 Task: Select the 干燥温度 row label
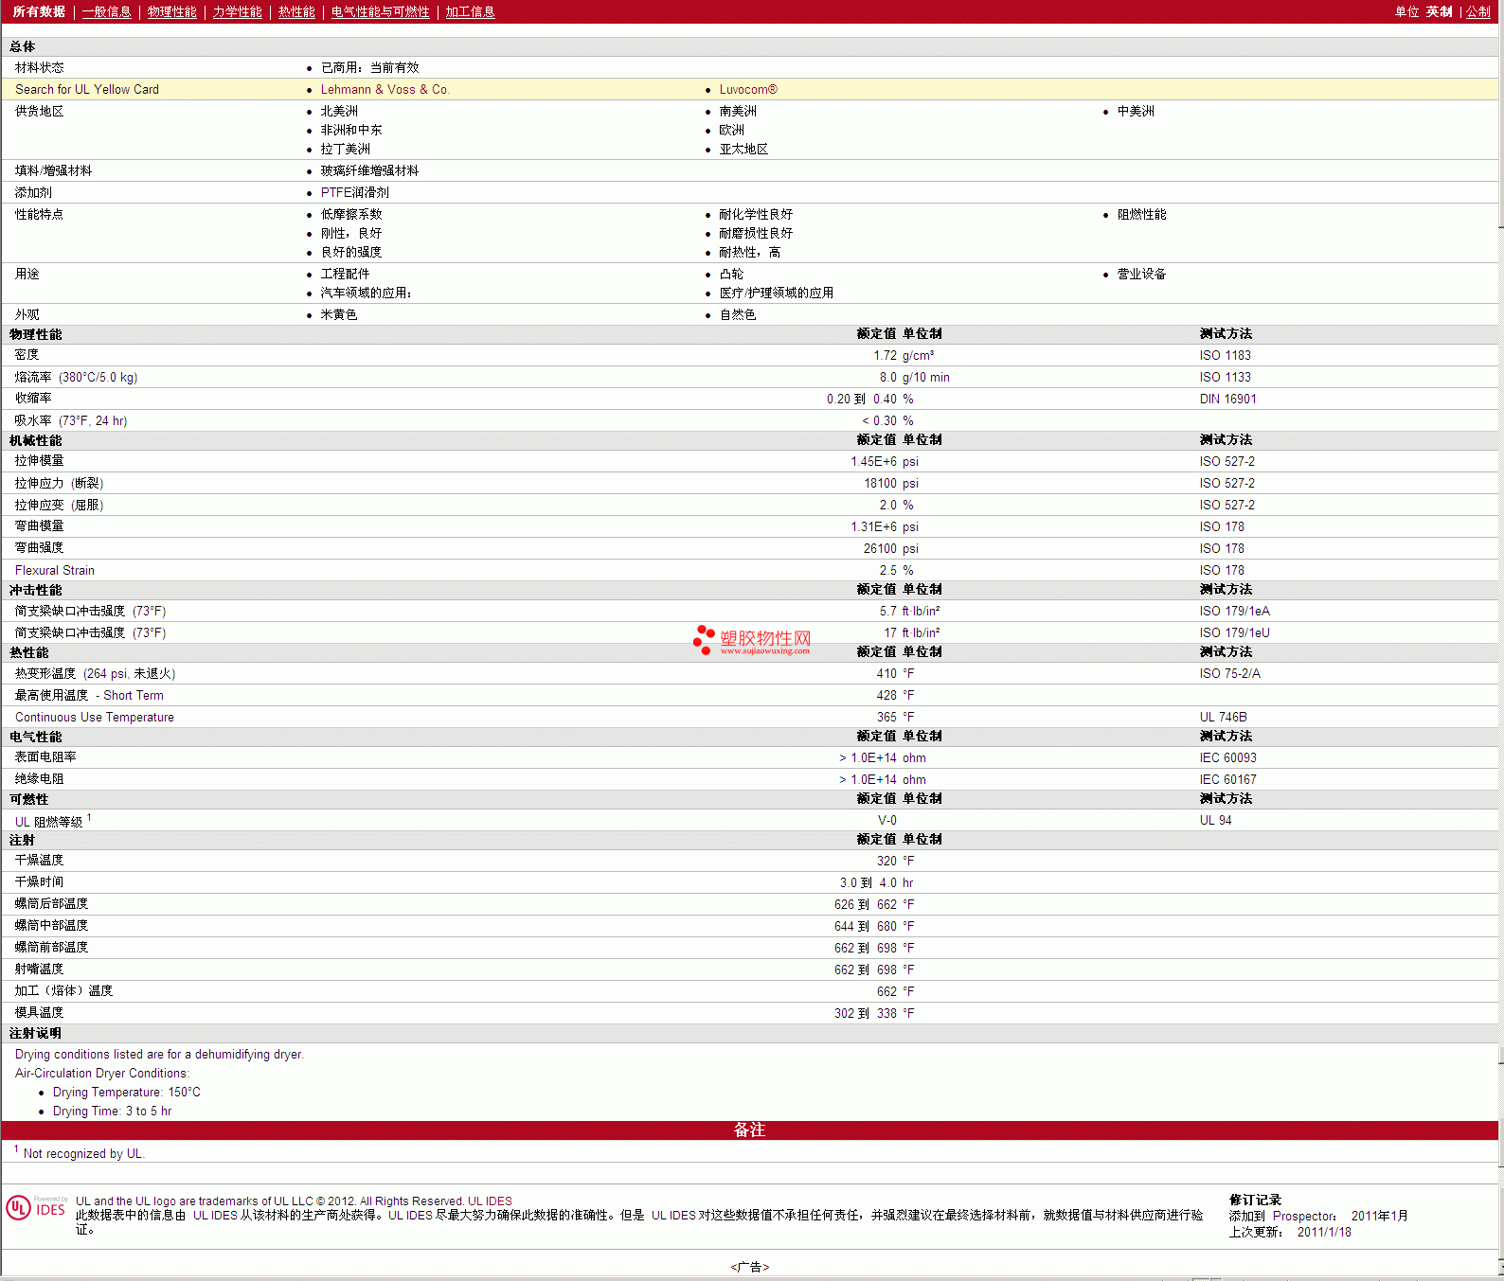click(x=40, y=860)
